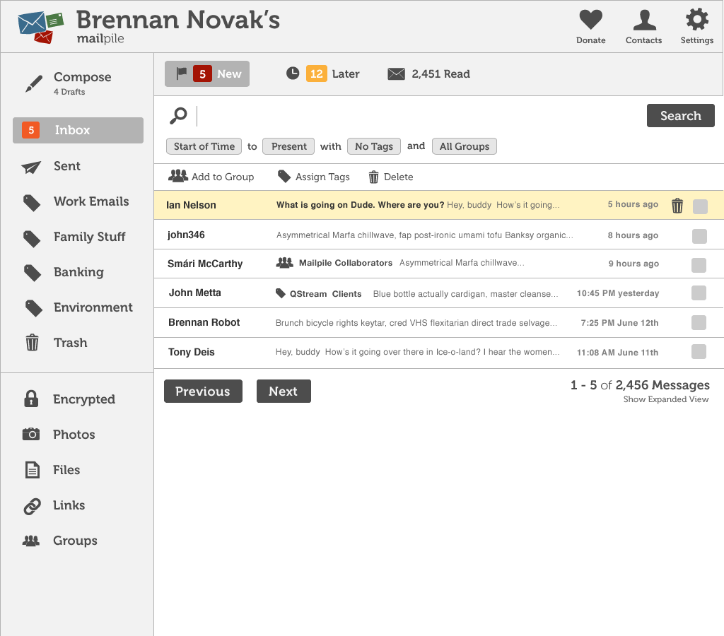Click the Sent paper plane icon
Viewport: 724px width, 636px height.
31,167
